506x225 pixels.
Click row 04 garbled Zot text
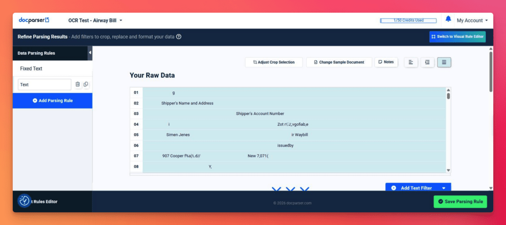(293, 124)
